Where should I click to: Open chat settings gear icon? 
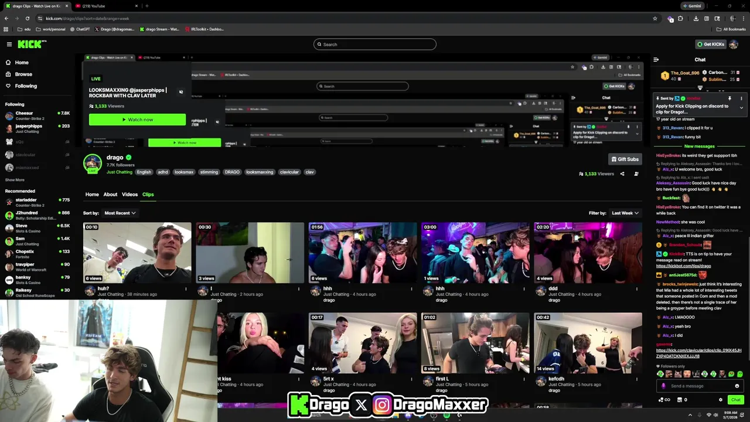721,400
